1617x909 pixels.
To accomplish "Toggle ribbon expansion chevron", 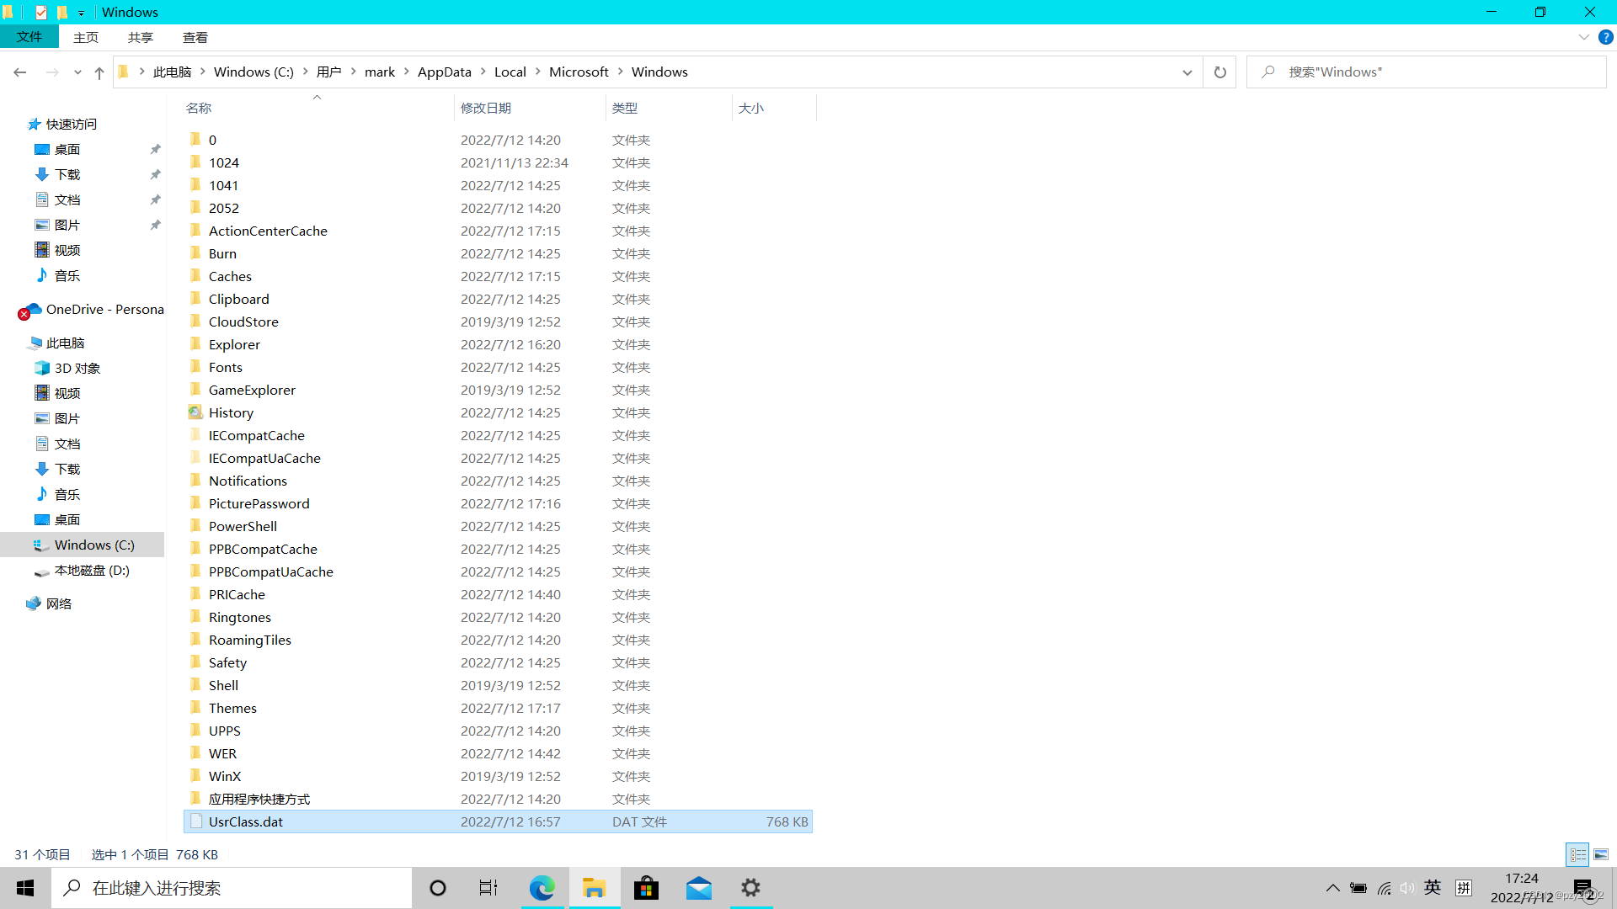I will click(x=1583, y=37).
